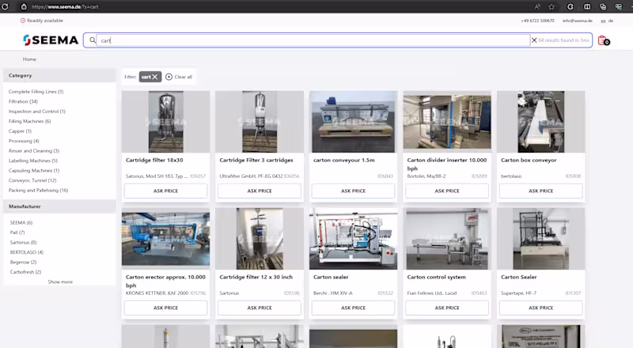Open the inquiry cart clipboard icon
The height and width of the screenshot is (348, 633).
(603, 40)
